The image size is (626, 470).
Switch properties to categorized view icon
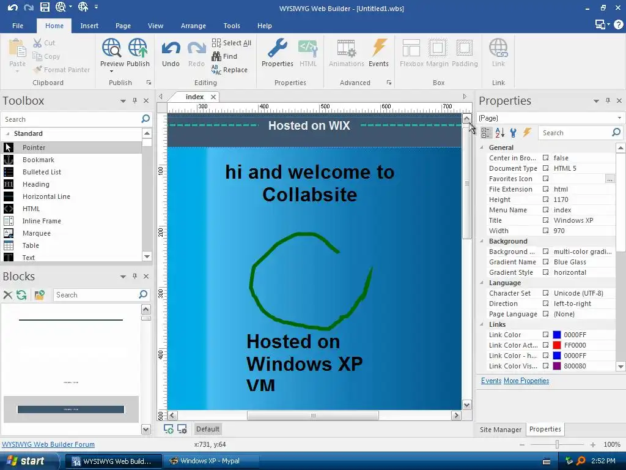[486, 133]
